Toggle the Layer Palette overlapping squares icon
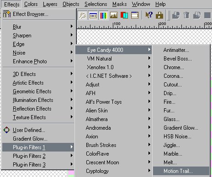This screenshot has height=177, width=212. [124, 15]
